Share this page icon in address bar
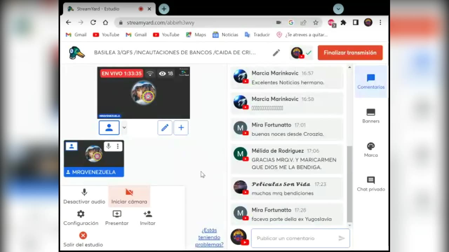The width and height of the screenshot is (449, 252). pos(303,22)
